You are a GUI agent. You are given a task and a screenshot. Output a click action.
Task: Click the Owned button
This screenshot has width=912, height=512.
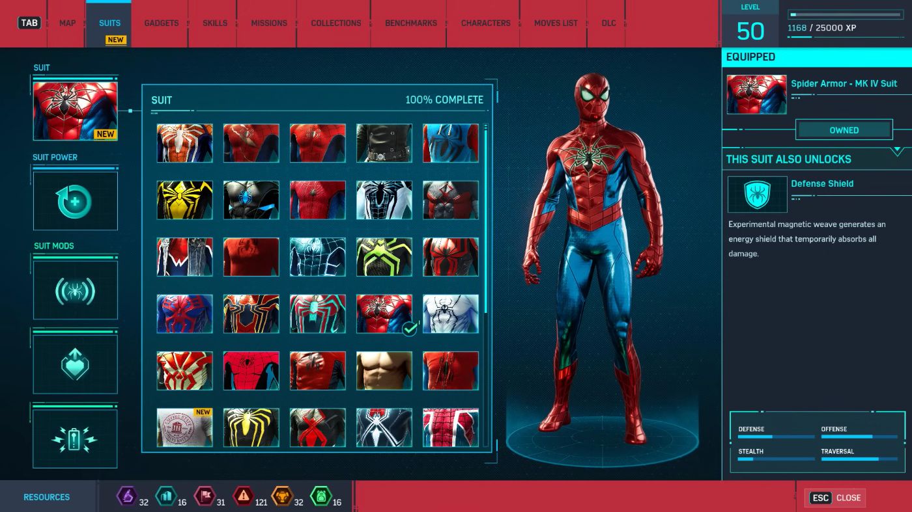(x=844, y=130)
